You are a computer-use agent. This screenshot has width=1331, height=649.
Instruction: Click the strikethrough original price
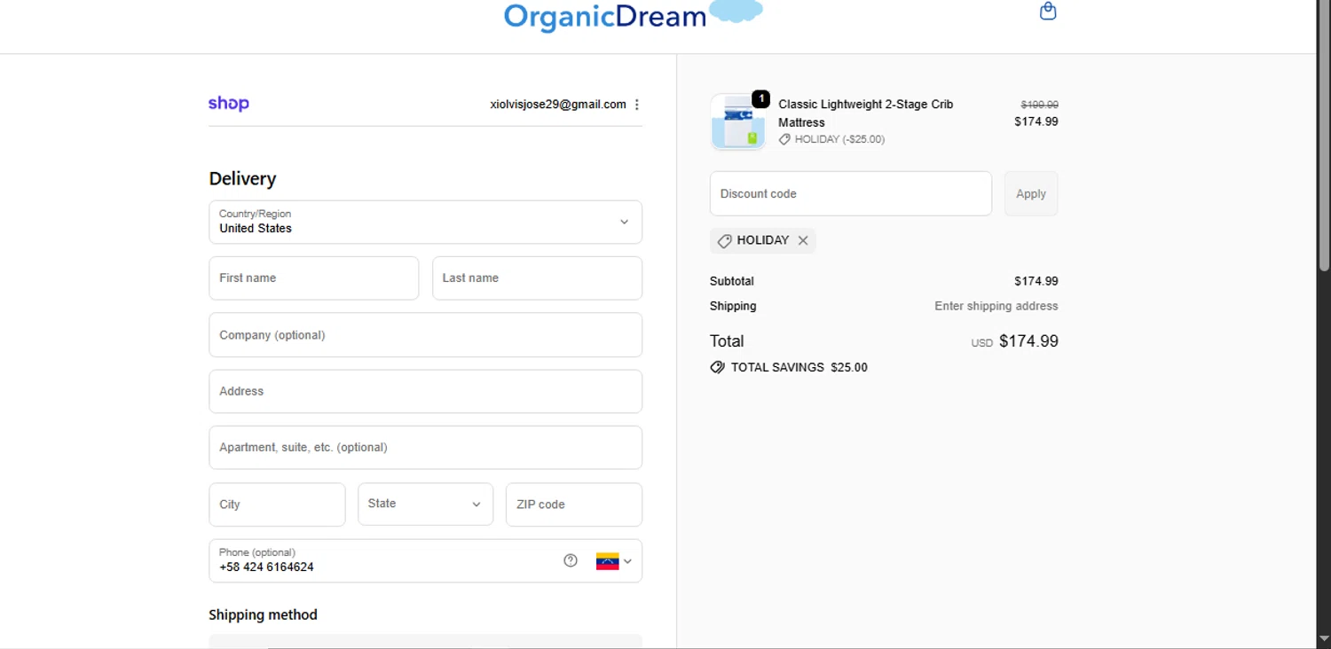1039,105
